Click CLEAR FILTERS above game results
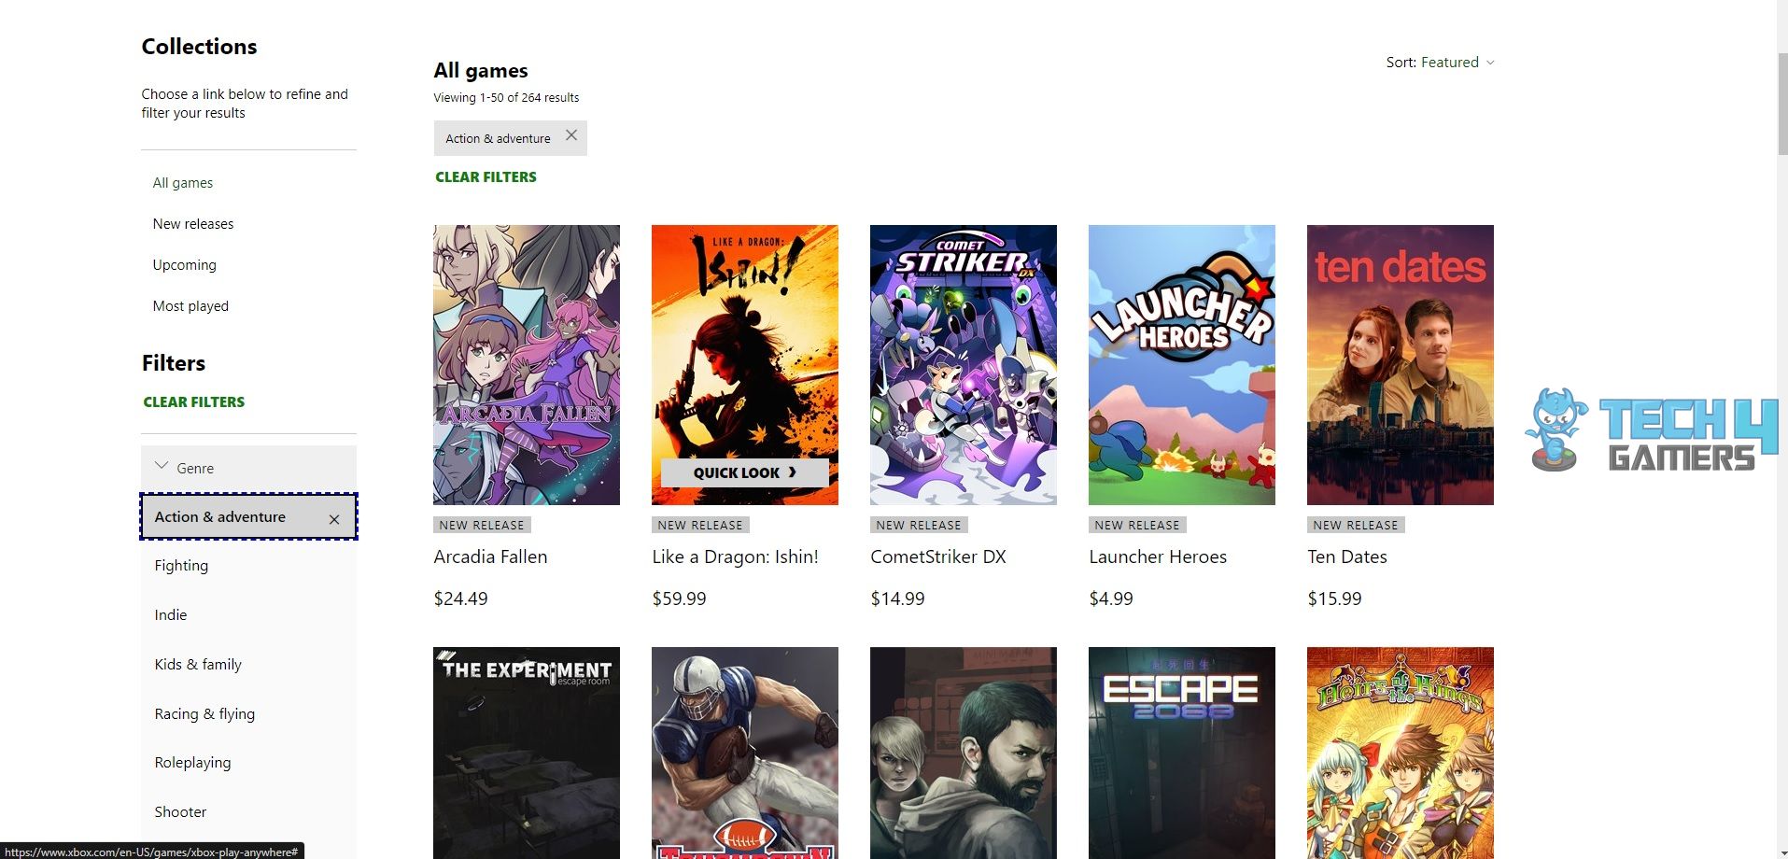The image size is (1788, 859). [x=486, y=176]
